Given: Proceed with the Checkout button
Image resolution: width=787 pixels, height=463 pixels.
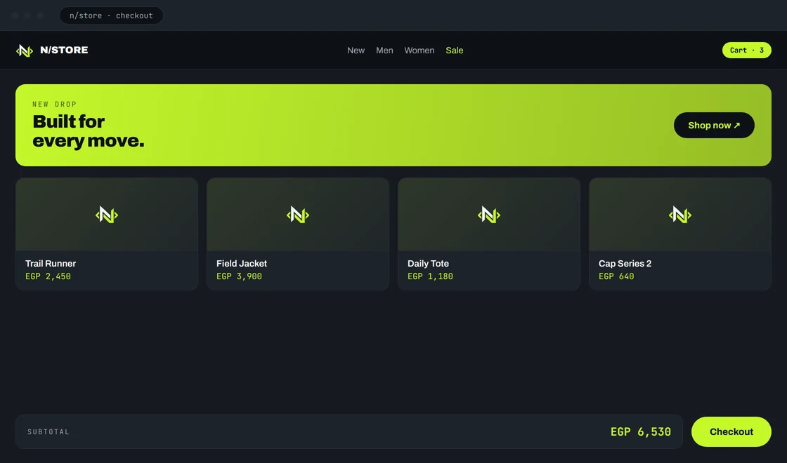Looking at the screenshot, I should point(731,431).
